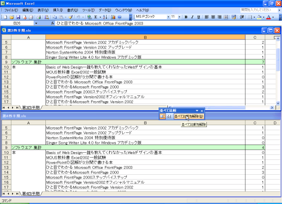Click the help question input field
Image resolution: width=282 pixels, height=204 pixels.
(x=258, y=10)
